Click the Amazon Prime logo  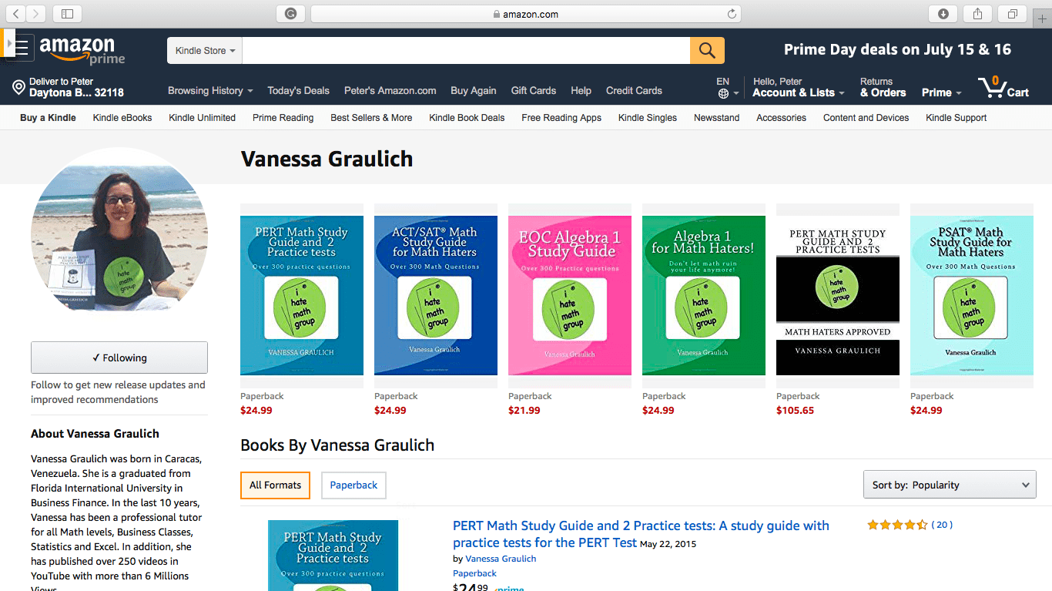[82, 51]
